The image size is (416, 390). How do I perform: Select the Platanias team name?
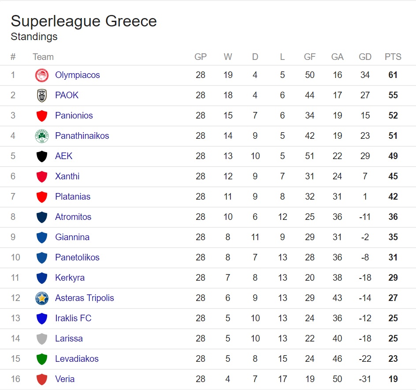coord(73,197)
